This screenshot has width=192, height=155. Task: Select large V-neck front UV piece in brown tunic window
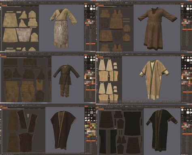pyautogui.click(x=116, y=19)
